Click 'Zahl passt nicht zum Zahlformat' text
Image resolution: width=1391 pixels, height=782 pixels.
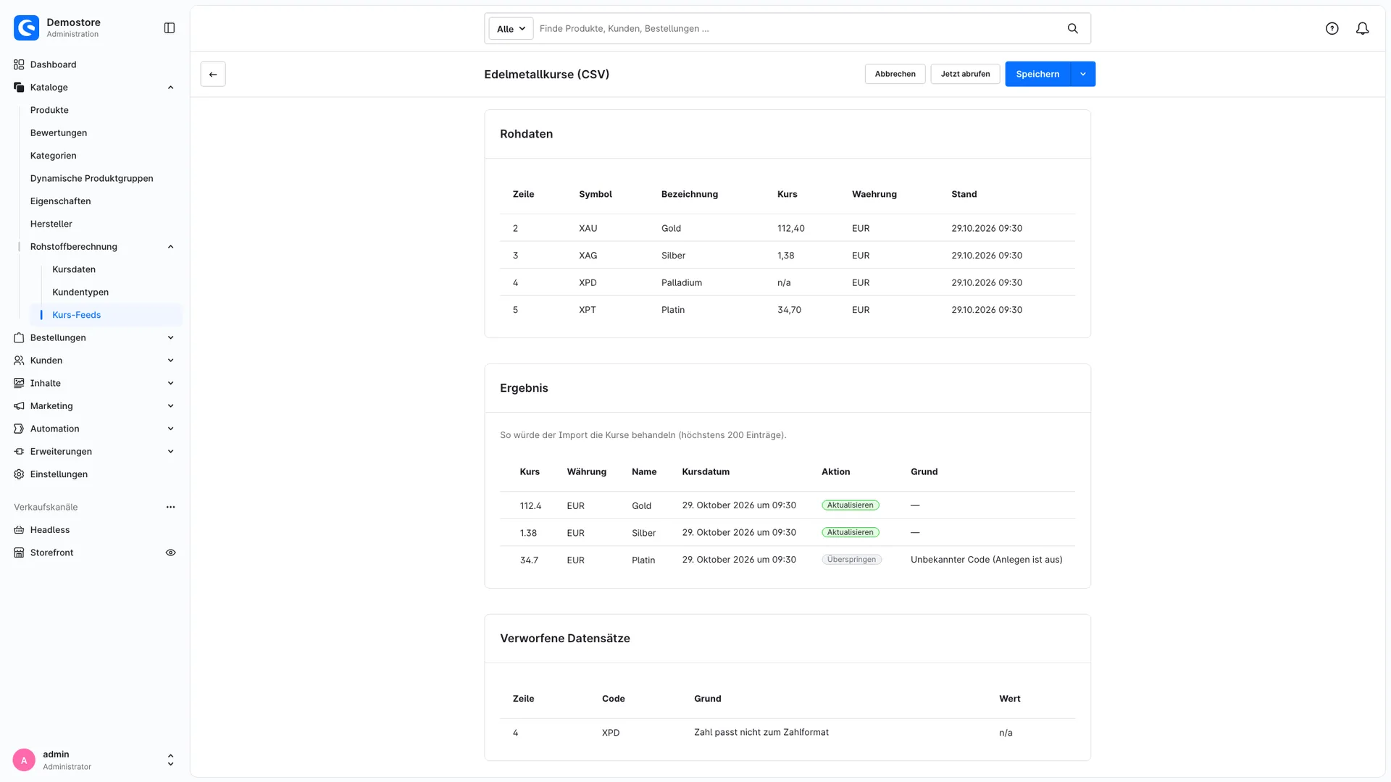[x=761, y=733]
